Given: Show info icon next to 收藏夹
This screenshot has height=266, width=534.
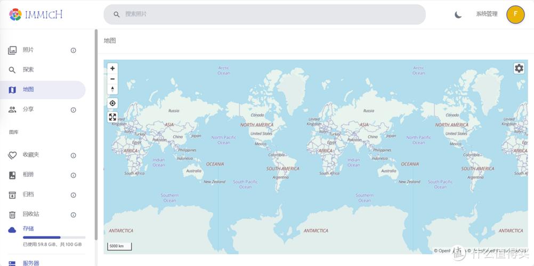Looking at the screenshot, I should [x=73, y=155].
